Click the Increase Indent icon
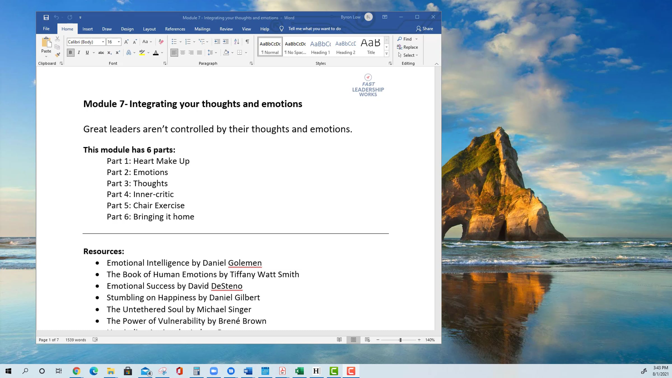Viewport: 672px width, 378px height. (x=226, y=42)
